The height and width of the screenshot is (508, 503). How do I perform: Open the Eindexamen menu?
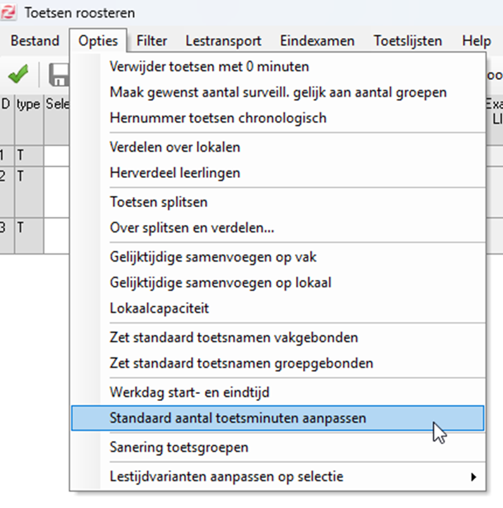pos(317,41)
